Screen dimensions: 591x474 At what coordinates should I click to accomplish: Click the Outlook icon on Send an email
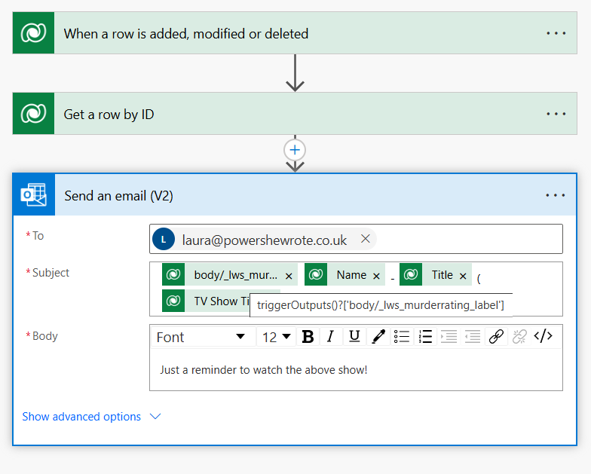(x=34, y=194)
